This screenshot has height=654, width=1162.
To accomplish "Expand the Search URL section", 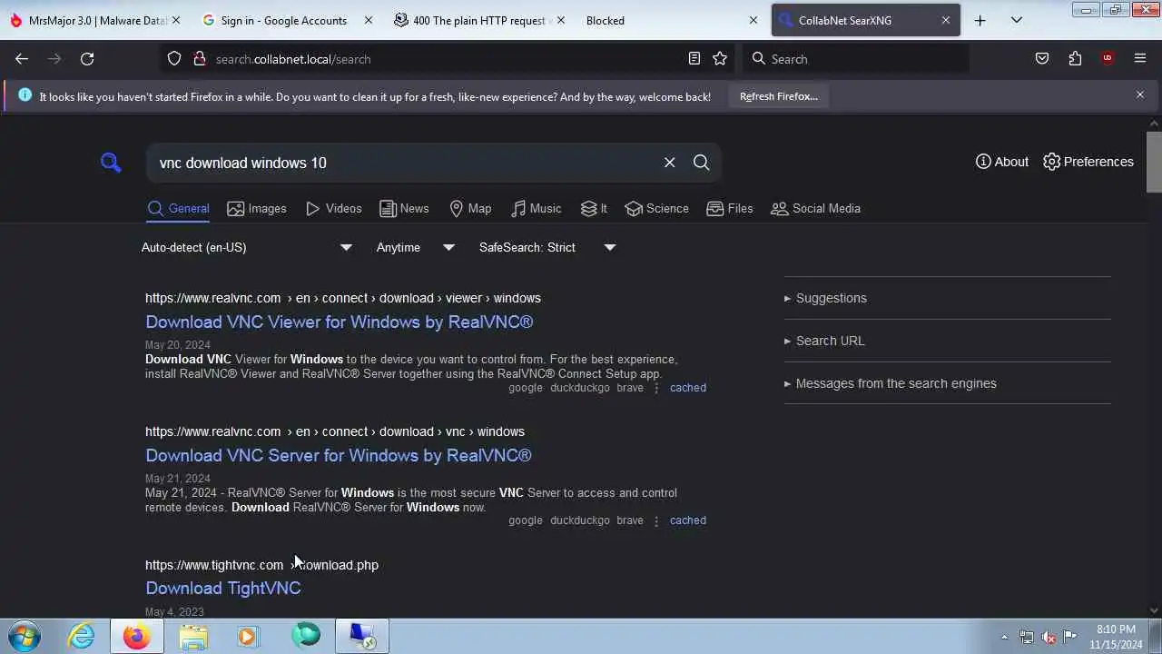I will pyautogui.click(x=824, y=341).
